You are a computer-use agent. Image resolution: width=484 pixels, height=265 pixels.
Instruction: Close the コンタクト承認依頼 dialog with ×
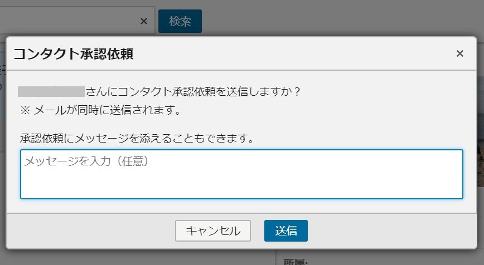[x=459, y=53]
